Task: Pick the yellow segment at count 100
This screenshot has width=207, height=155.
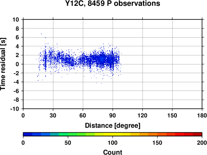Action: click(113, 134)
